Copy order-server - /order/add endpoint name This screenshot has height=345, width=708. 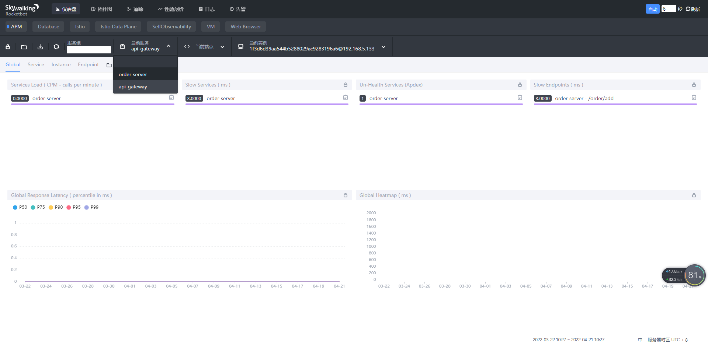pos(694,98)
